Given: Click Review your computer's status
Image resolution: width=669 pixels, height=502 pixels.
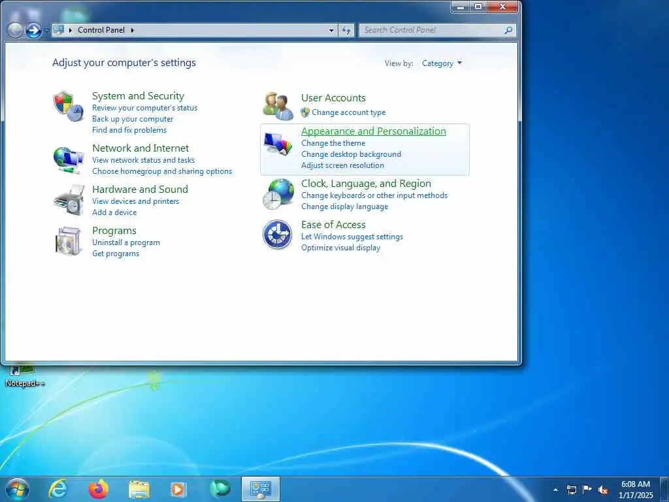Looking at the screenshot, I should pyautogui.click(x=144, y=108).
